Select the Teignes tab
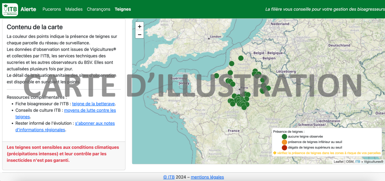The height and width of the screenshot is (181, 385). [x=123, y=9]
